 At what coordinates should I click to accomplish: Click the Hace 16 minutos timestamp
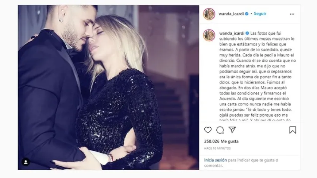[217, 148]
